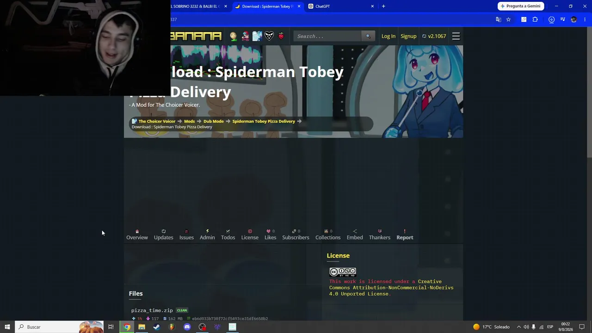The width and height of the screenshot is (592, 333).
Task: Click the pizza_time.zip file name
Action: (x=152, y=310)
